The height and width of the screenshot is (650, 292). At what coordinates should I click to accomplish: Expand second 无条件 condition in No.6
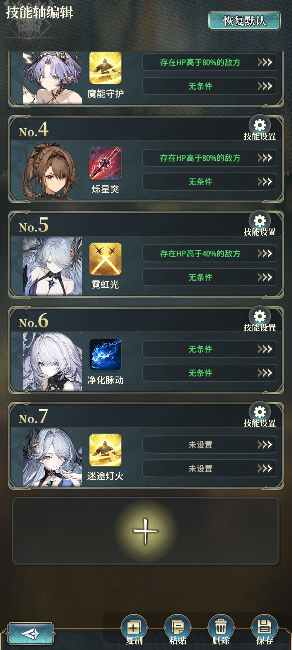pyautogui.click(x=210, y=373)
